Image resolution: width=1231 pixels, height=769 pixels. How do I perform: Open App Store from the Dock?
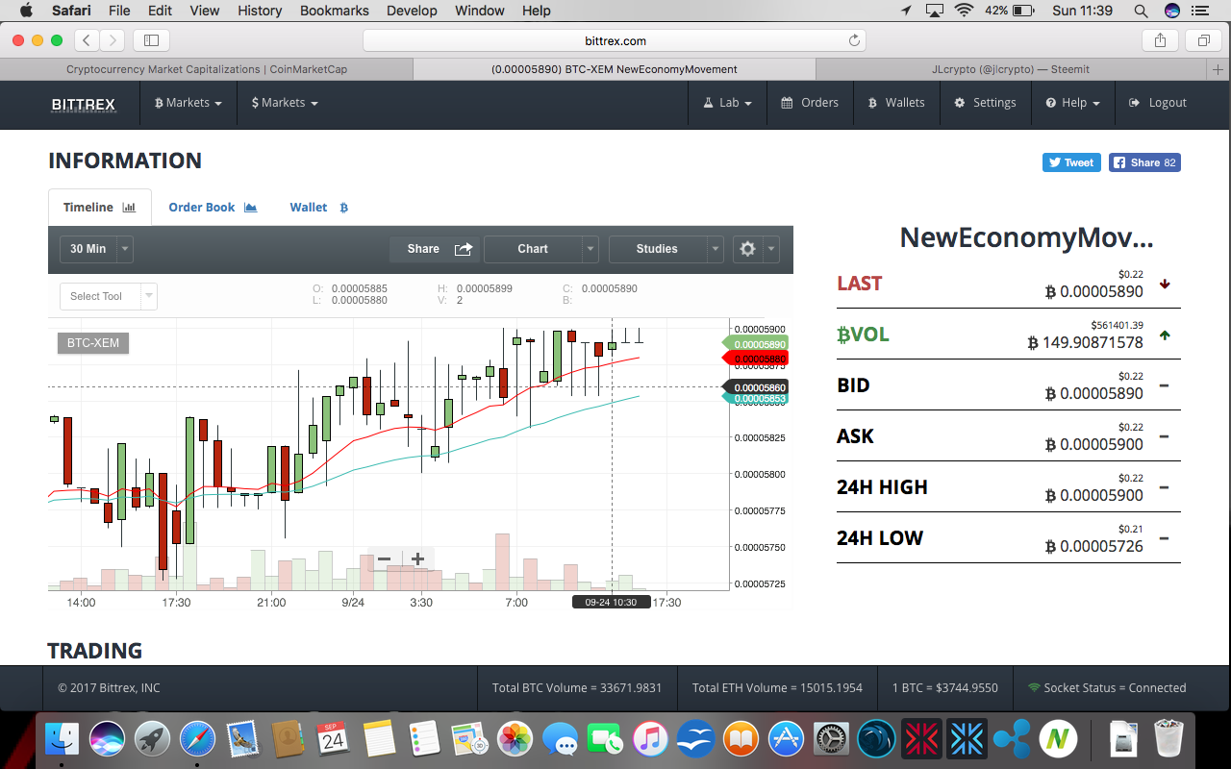pyautogui.click(x=786, y=738)
